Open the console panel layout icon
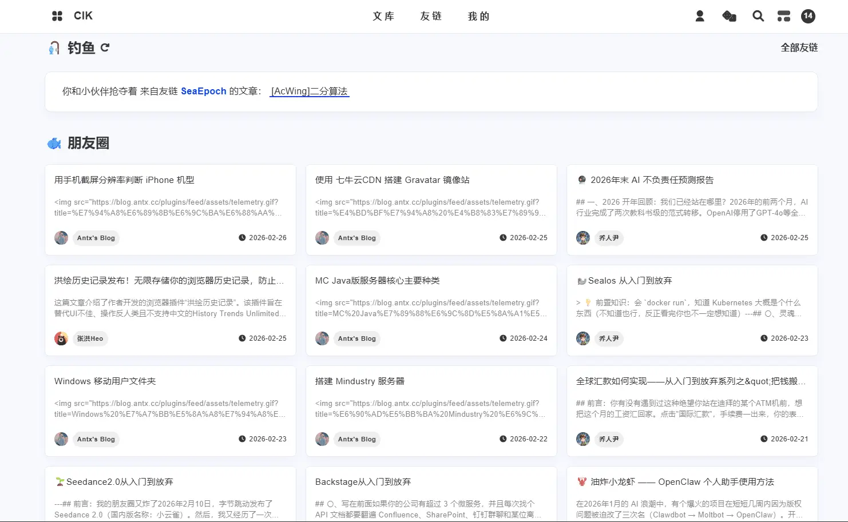848x522 pixels. pyautogui.click(x=783, y=16)
